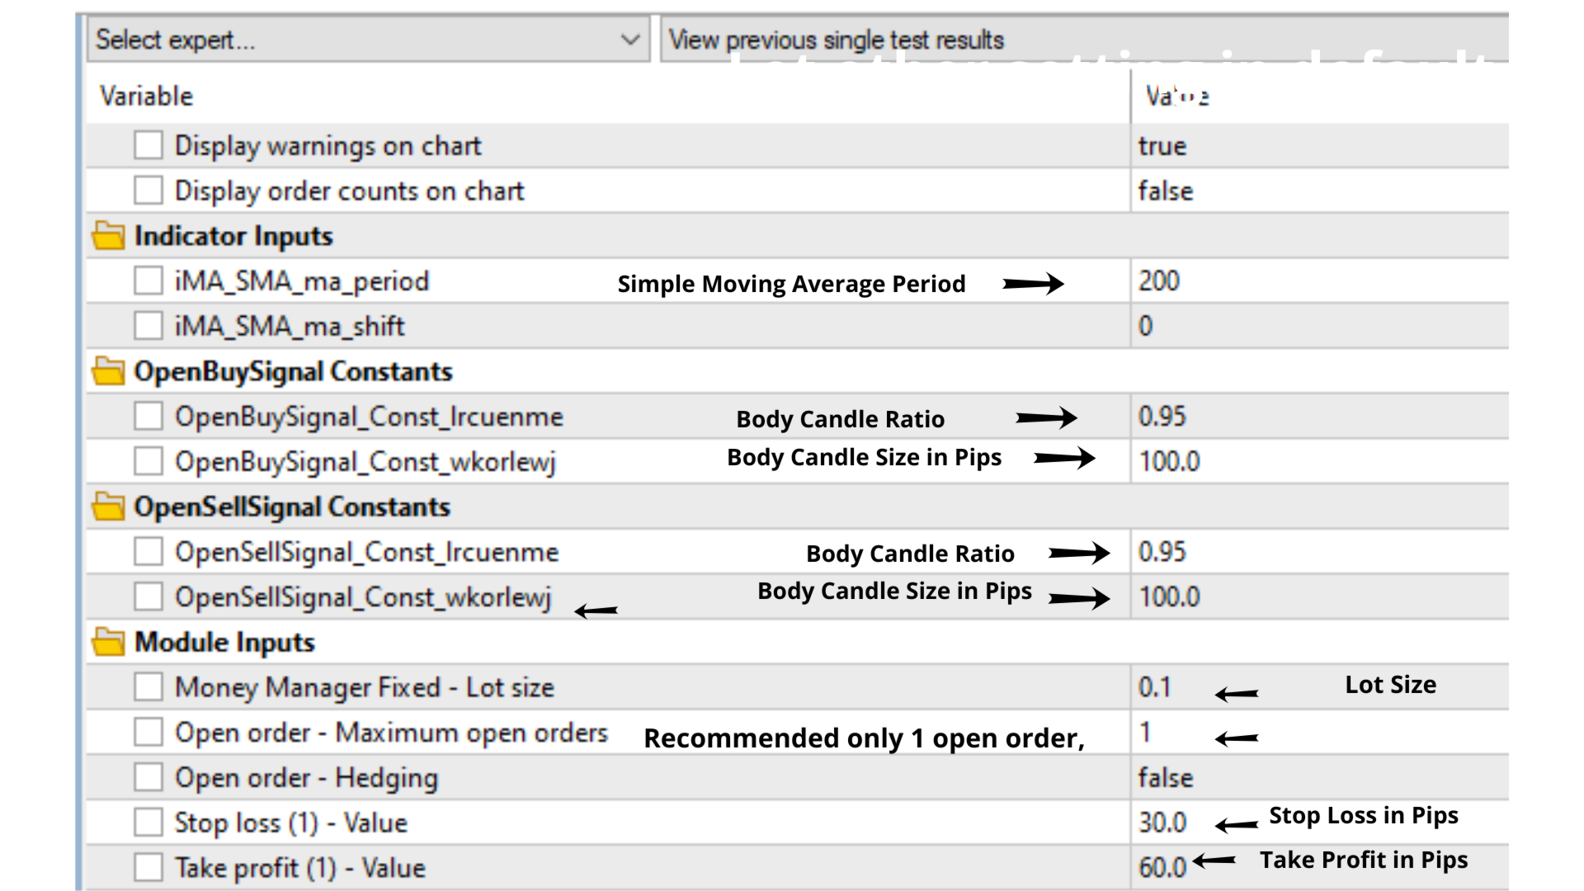Check the Take profit (1) - Value box
1584x891 pixels.
(148, 868)
